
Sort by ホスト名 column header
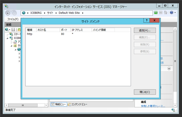pos(48,30)
